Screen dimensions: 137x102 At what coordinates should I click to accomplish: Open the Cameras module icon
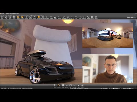67,86
